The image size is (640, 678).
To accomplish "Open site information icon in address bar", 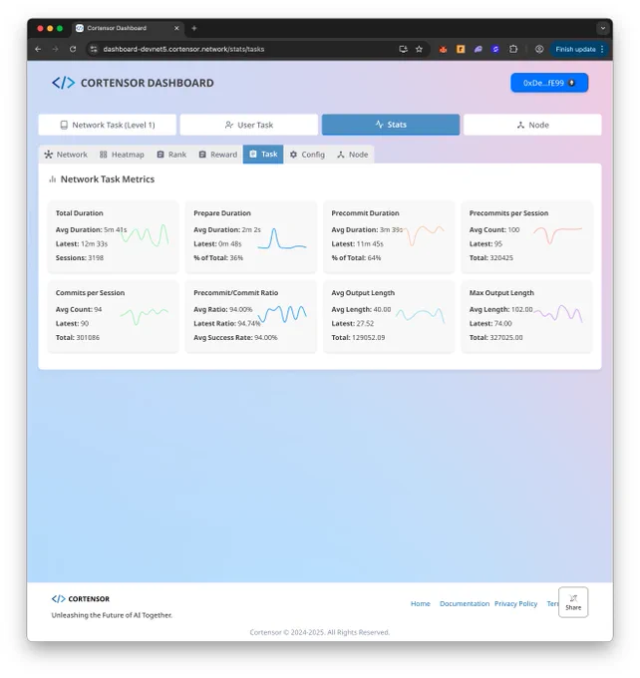I will pos(94,49).
